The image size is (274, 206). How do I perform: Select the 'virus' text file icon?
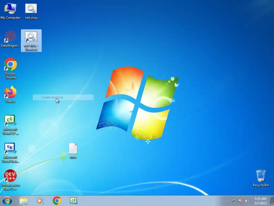73,151
